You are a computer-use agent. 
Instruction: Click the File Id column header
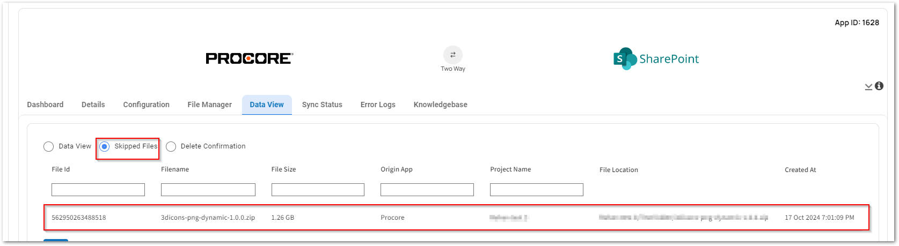click(61, 169)
